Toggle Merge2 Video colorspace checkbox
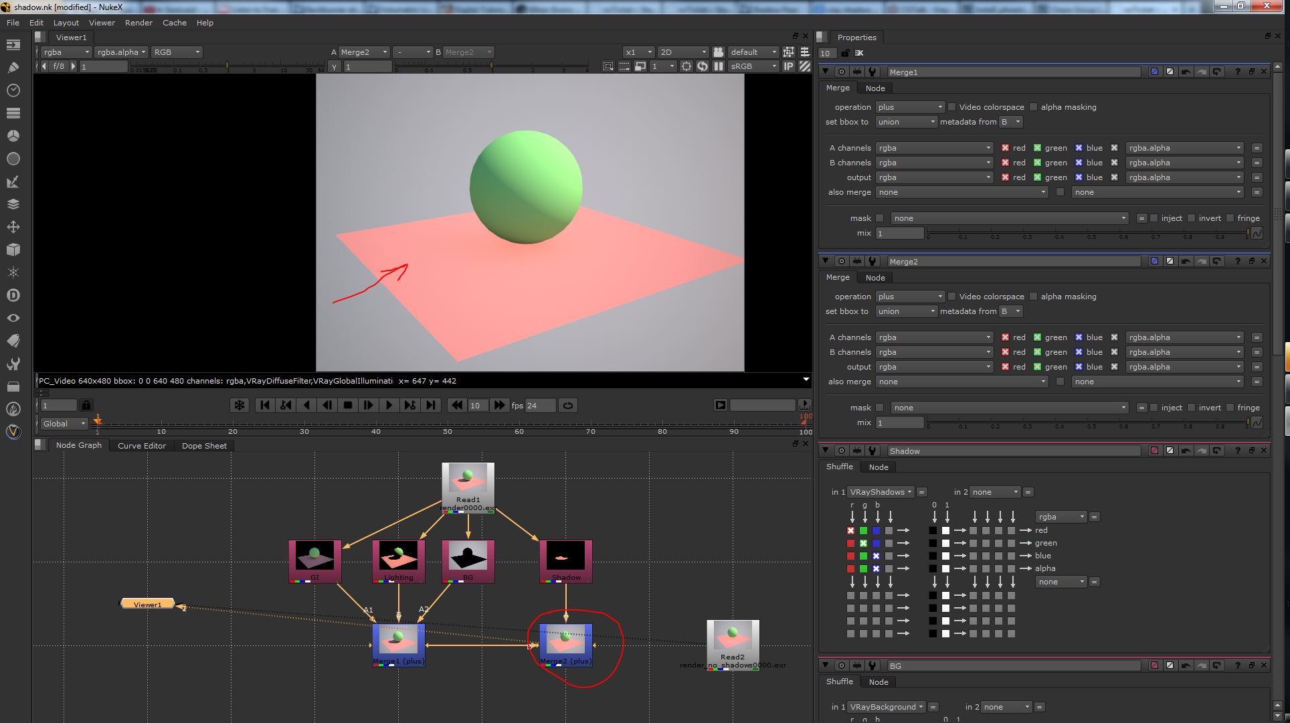 click(951, 297)
